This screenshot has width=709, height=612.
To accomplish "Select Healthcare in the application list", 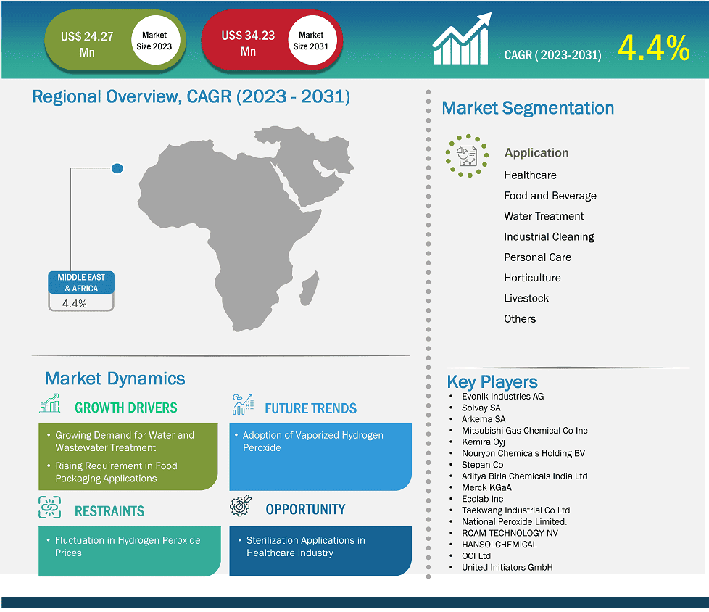I will click(x=530, y=175).
